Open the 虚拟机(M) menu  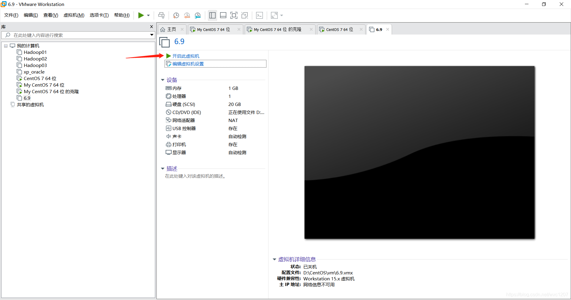pos(74,15)
